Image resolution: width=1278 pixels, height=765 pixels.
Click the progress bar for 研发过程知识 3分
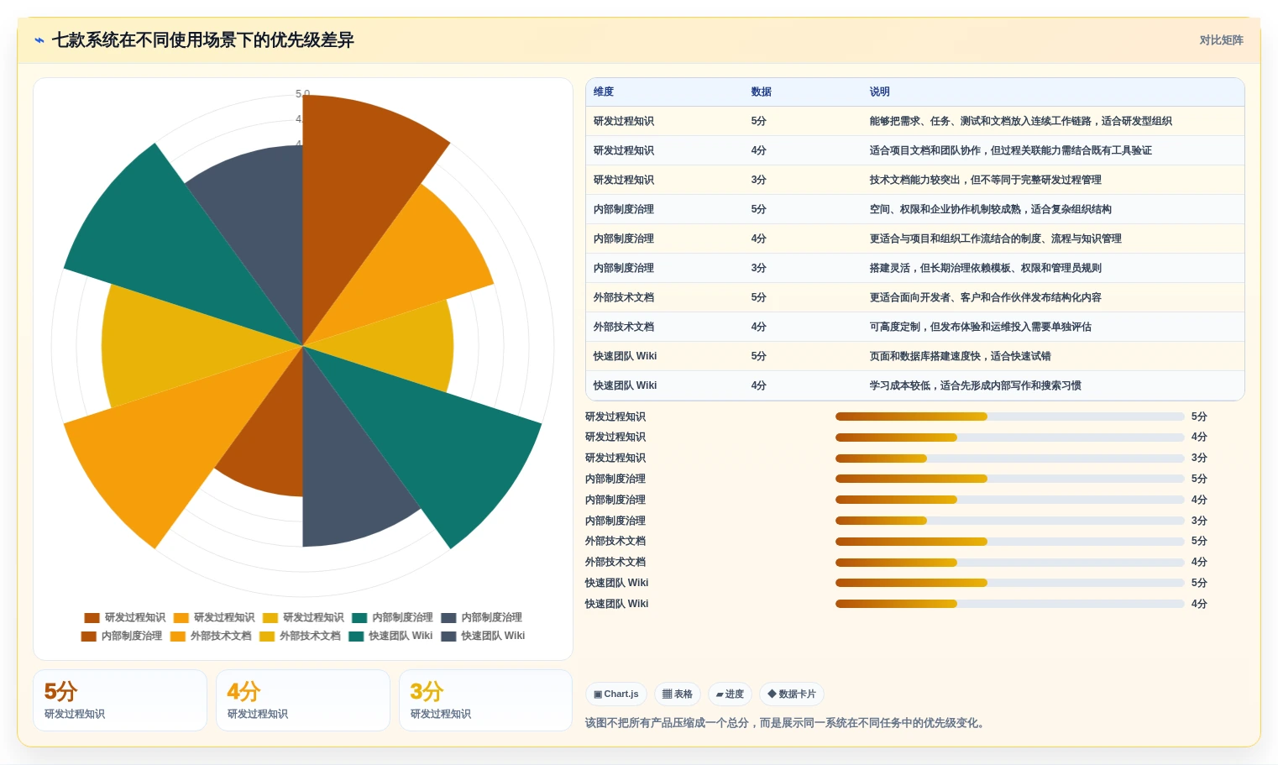pyautogui.click(x=1010, y=458)
